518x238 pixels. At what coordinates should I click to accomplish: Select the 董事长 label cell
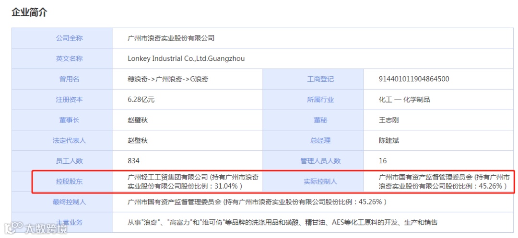(62, 120)
